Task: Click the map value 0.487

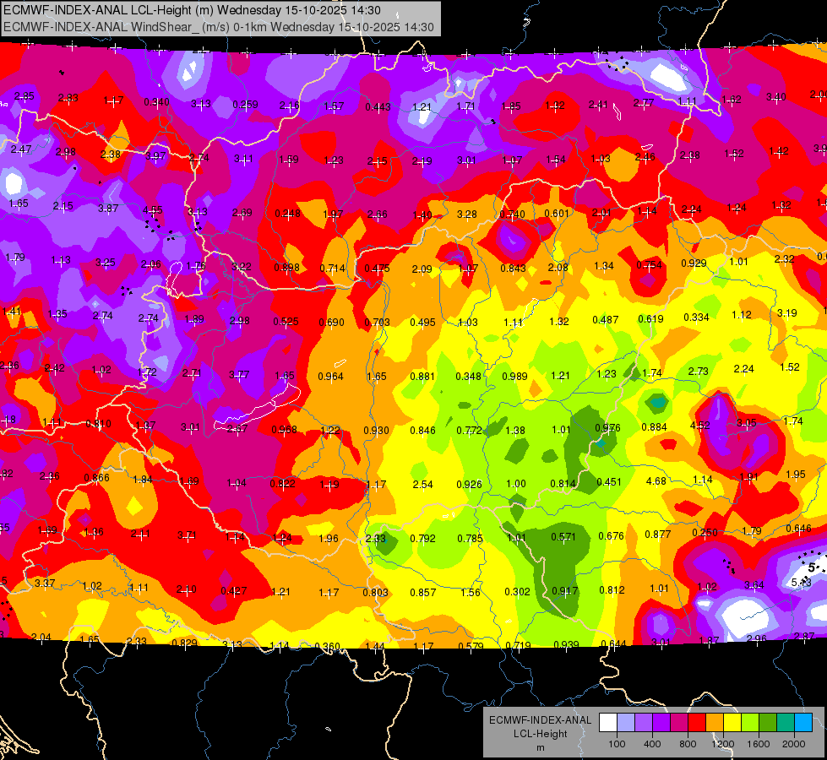Action: (x=605, y=320)
